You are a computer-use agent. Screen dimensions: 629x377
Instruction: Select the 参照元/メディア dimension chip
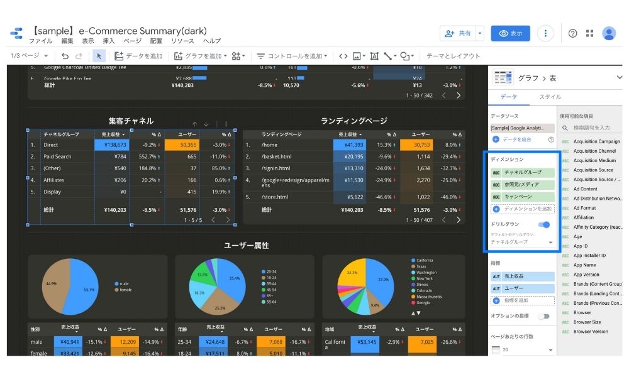[522, 185]
